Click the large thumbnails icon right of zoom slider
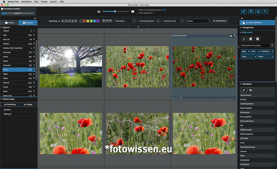 tap(133, 11)
